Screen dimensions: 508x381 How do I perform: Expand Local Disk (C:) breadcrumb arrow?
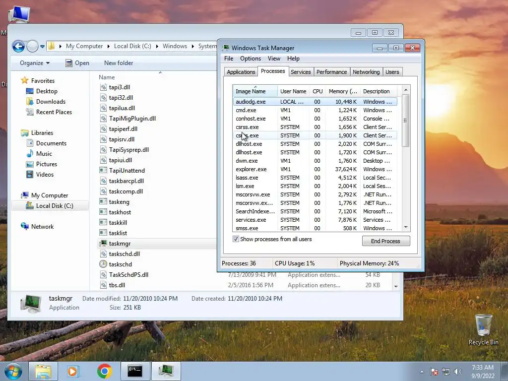click(157, 46)
